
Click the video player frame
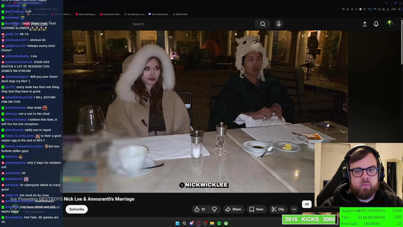[x=205, y=111]
